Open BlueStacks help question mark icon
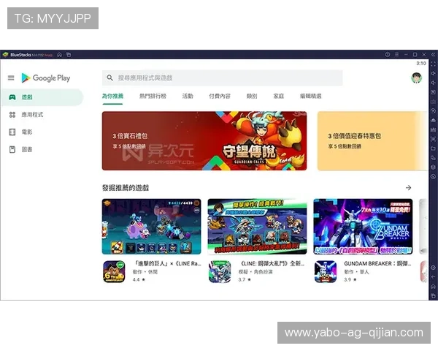Image resolution: width=438 pixels, height=351 pixels. coord(388,55)
